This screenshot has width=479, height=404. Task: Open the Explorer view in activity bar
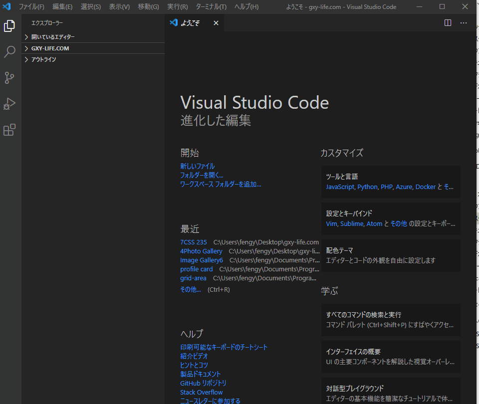point(9,26)
